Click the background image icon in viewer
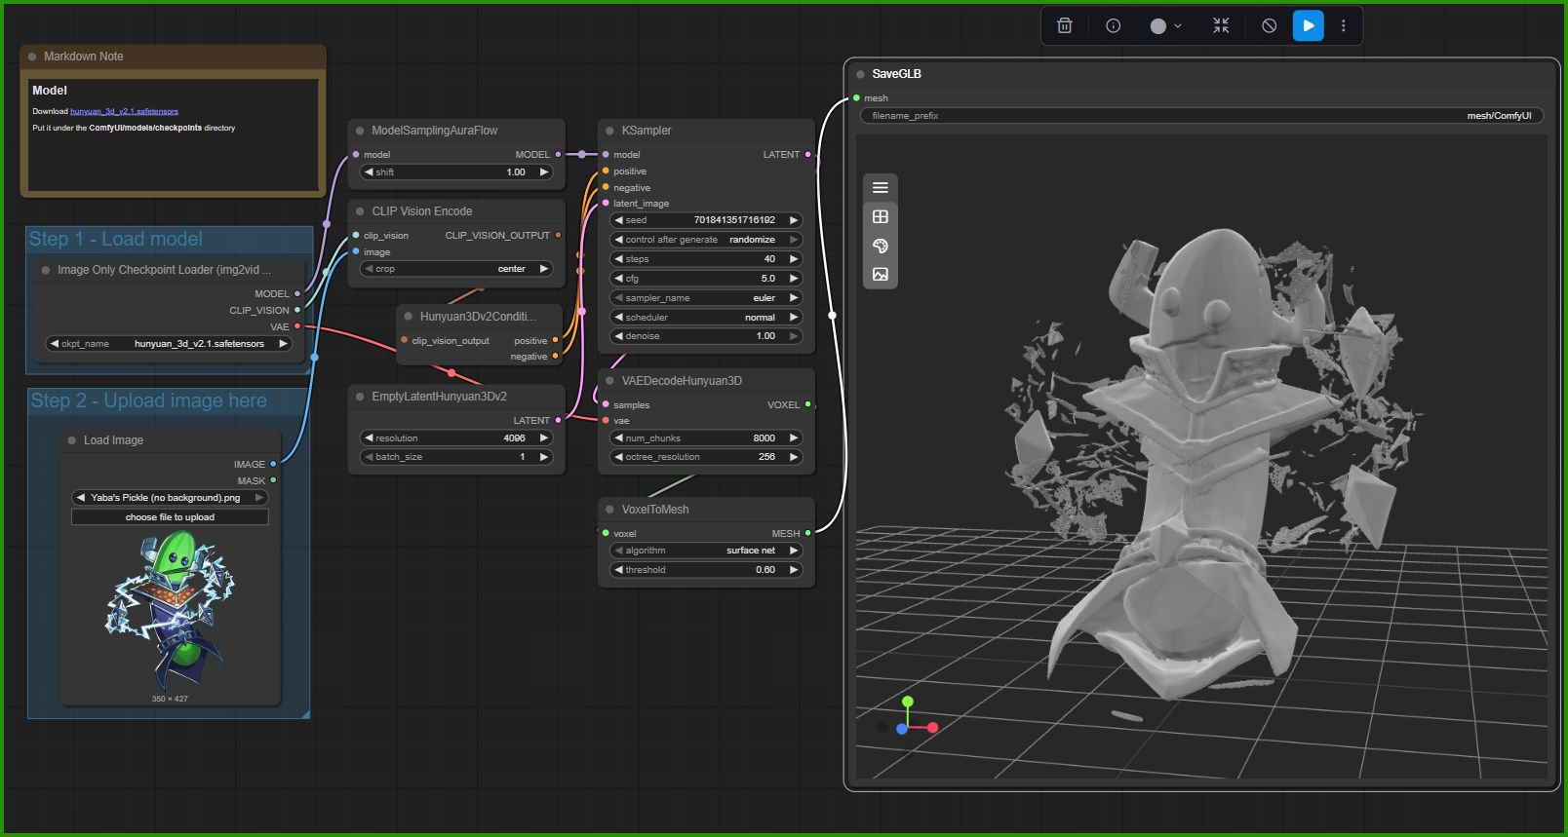This screenshot has height=837, width=1568. (x=880, y=275)
